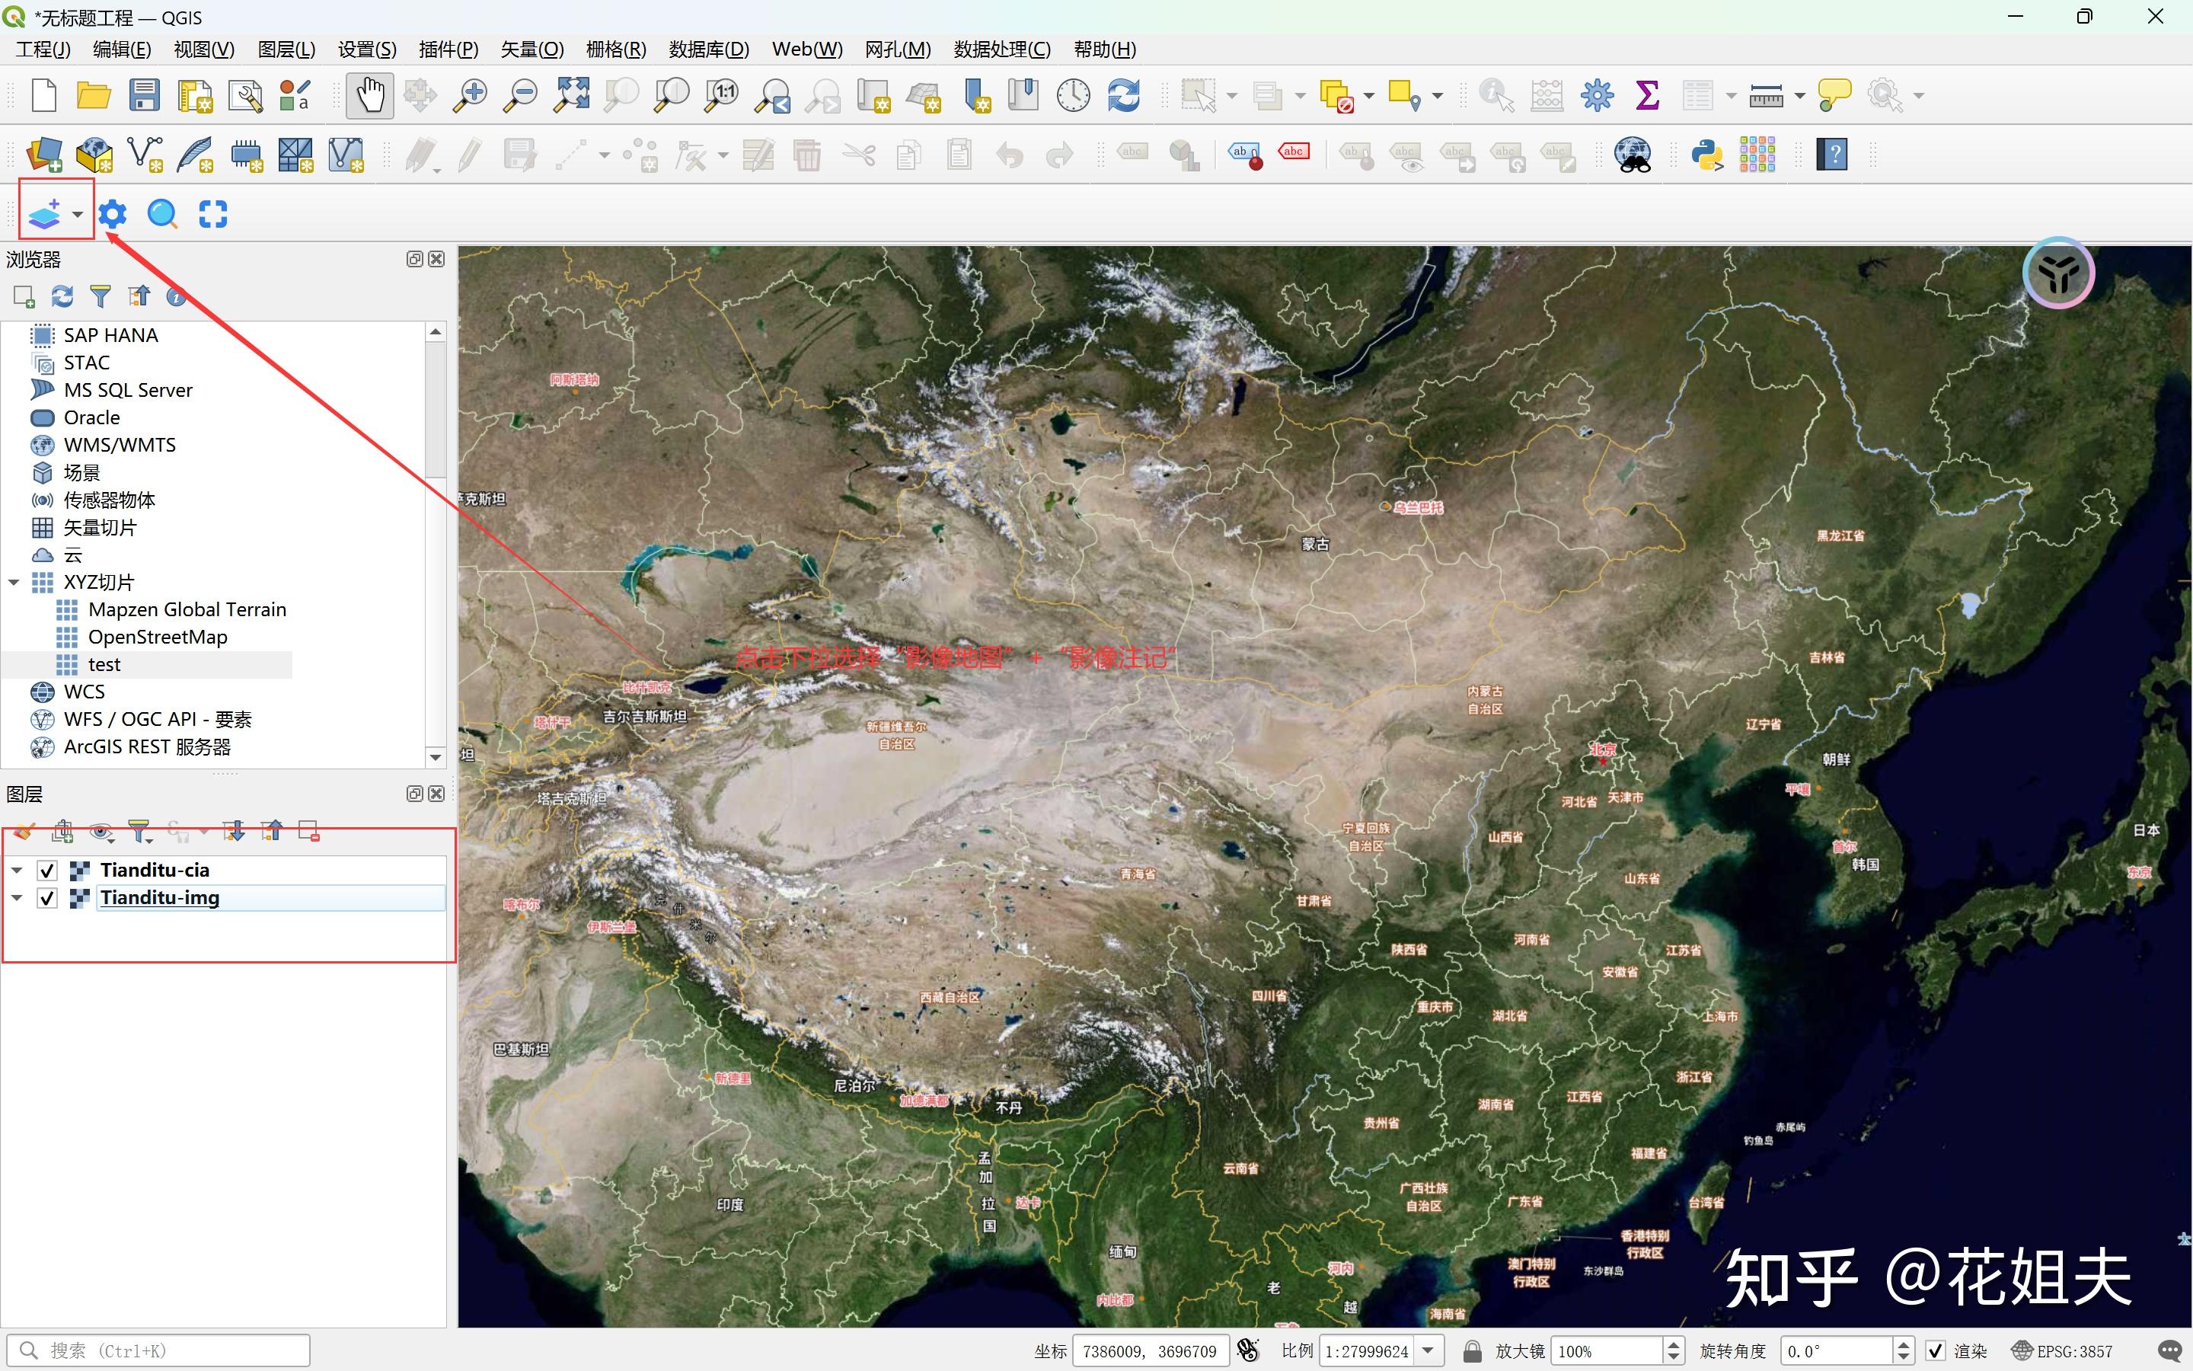
Task: Toggle Tianditu-img layer visibility
Action: [x=47, y=898]
